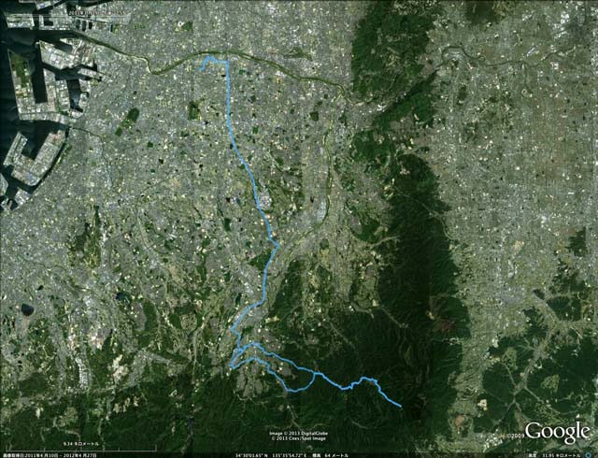Click the blue track's southern loop bottom
This screenshot has height=458, width=598.
tap(292, 390)
